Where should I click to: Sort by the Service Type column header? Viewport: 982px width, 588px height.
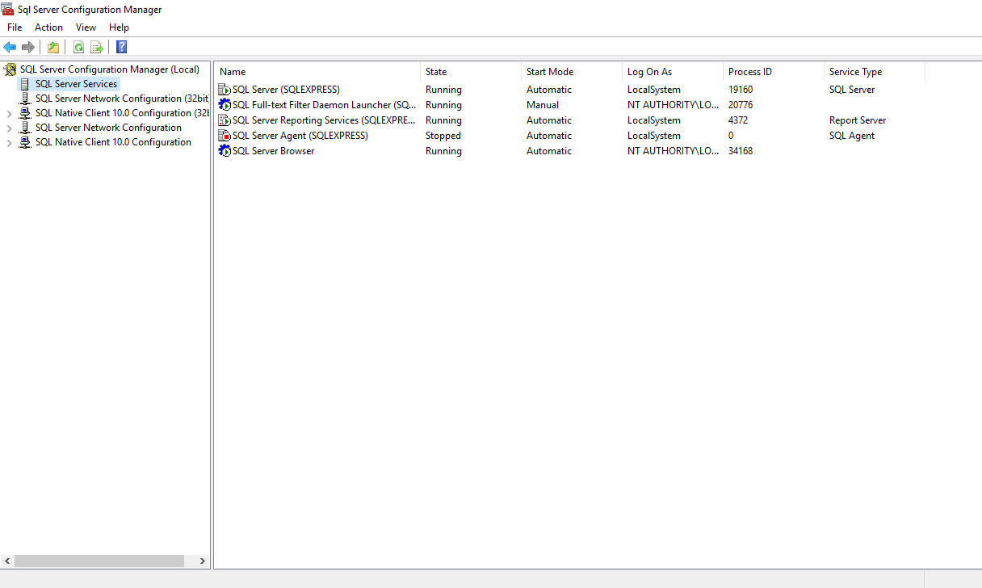click(875, 72)
